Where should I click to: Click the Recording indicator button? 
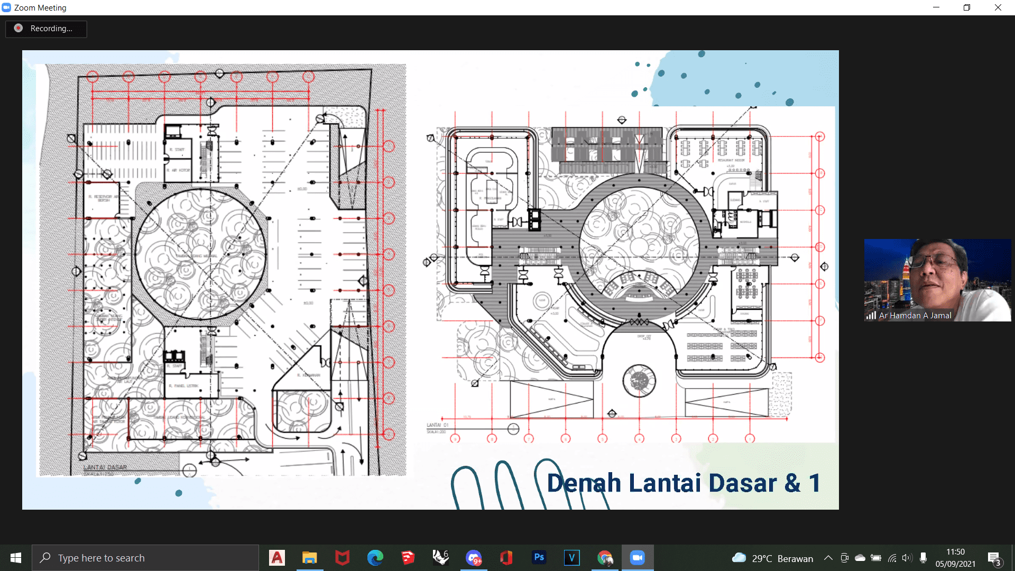tap(46, 29)
